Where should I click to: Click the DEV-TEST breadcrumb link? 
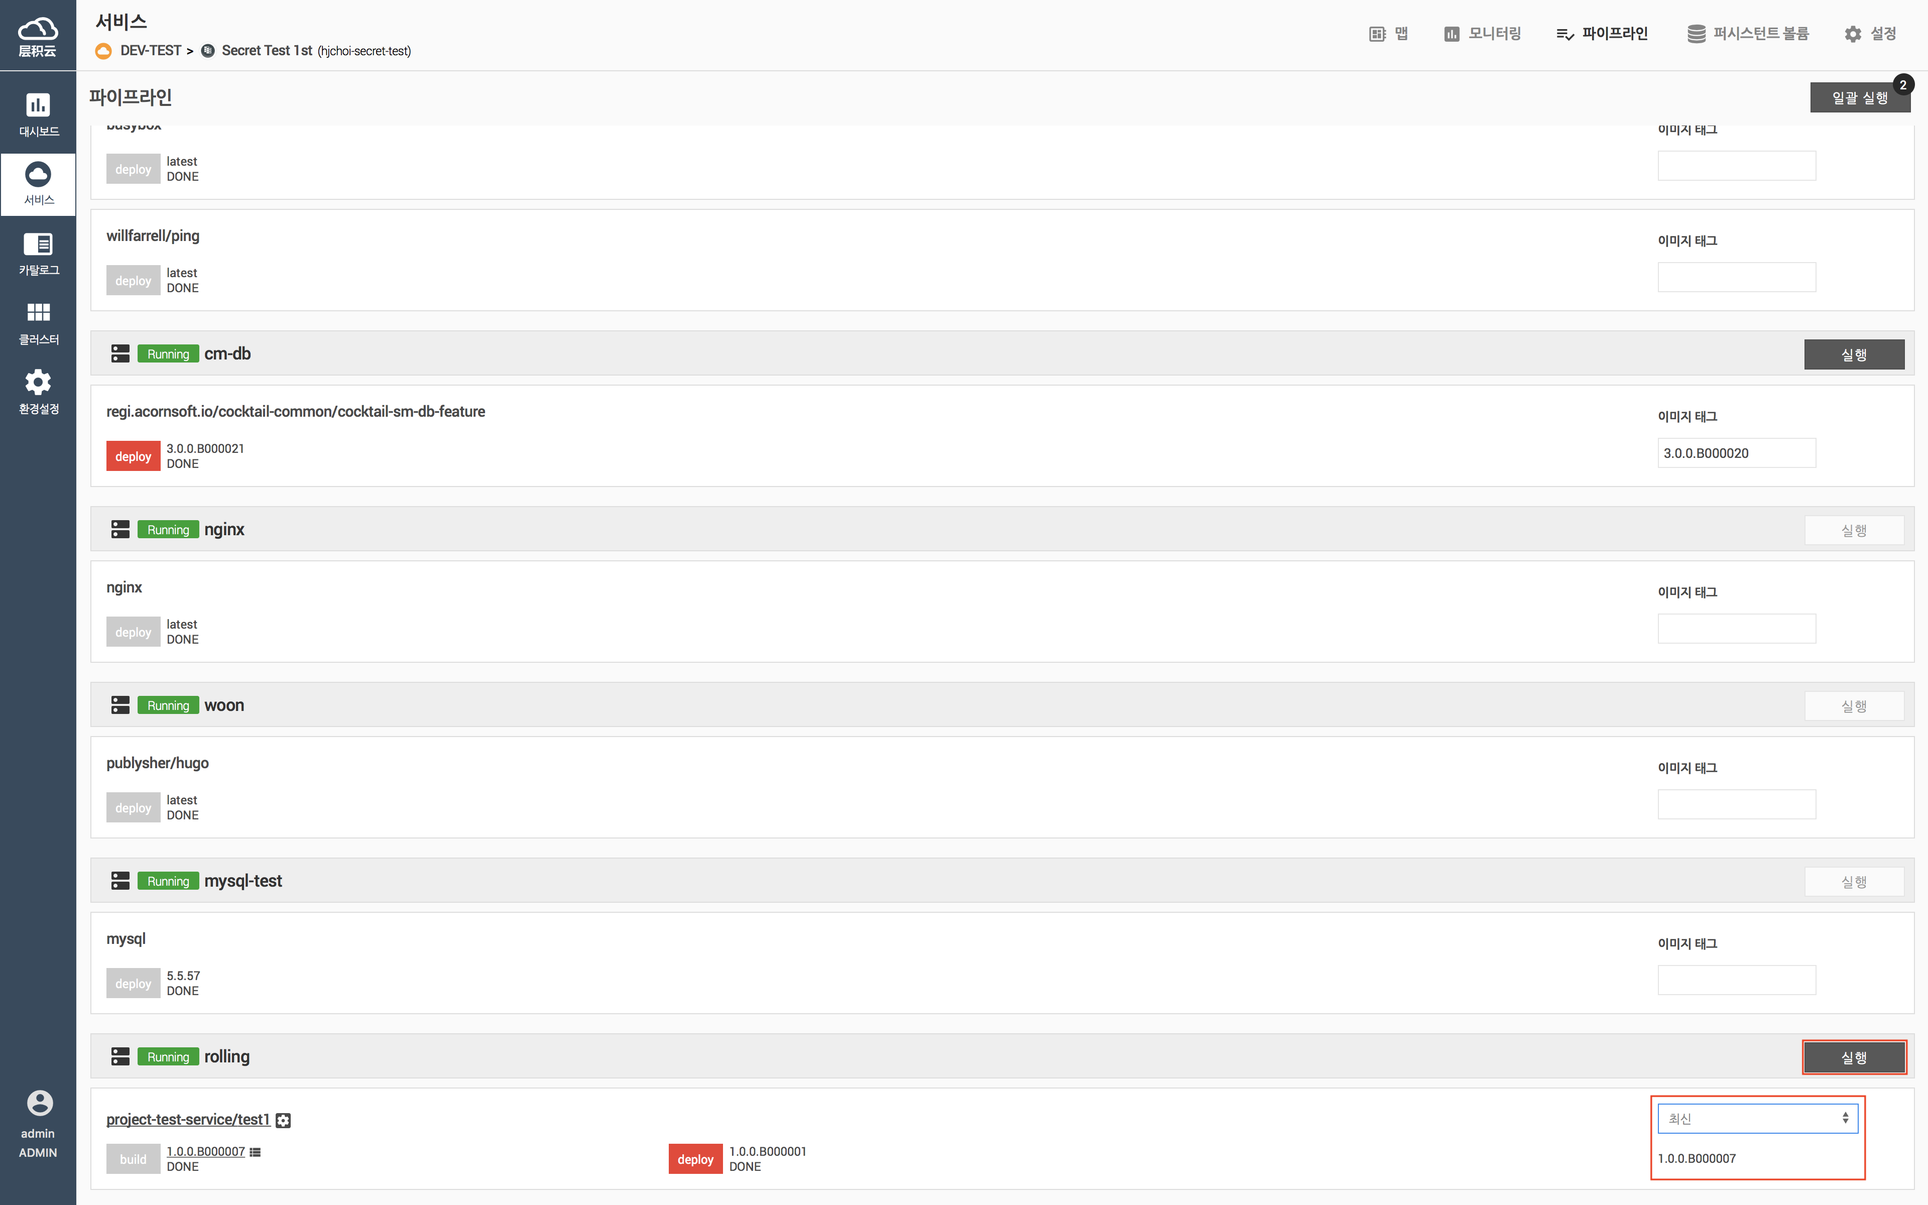151,51
